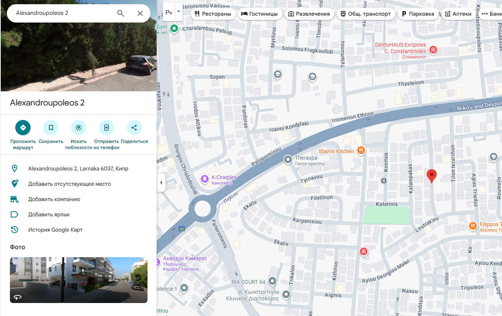Click the Поделиться share icon
The height and width of the screenshot is (316, 502).
[134, 128]
